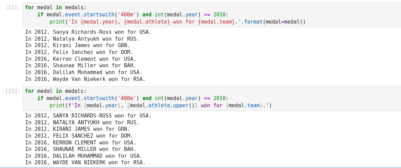Place cursor on cell 23's f-string print line

[160, 106]
